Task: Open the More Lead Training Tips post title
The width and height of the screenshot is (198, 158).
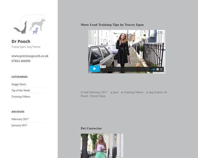Action: [112, 25]
